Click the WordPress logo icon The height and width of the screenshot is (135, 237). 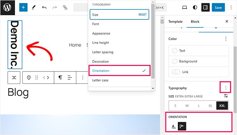coord(7,8)
